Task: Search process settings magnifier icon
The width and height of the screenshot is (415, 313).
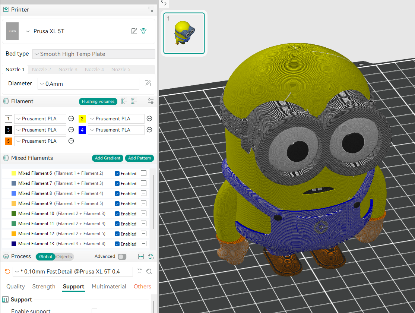Action: coord(149,271)
